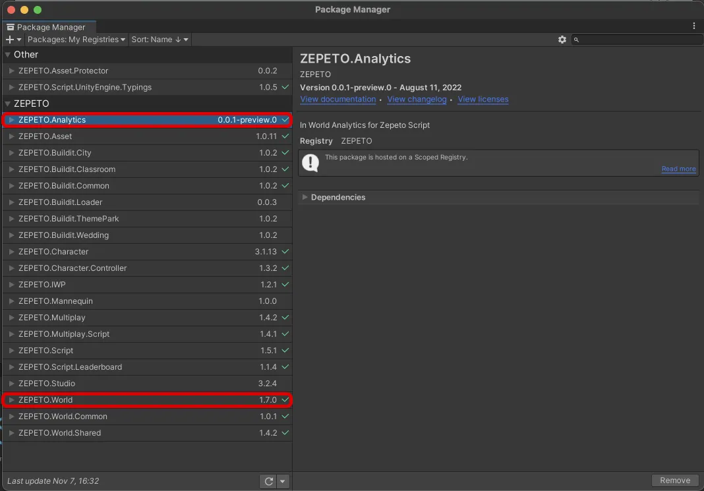
Task: Collapse the ZEPETO group
Action: point(8,103)
